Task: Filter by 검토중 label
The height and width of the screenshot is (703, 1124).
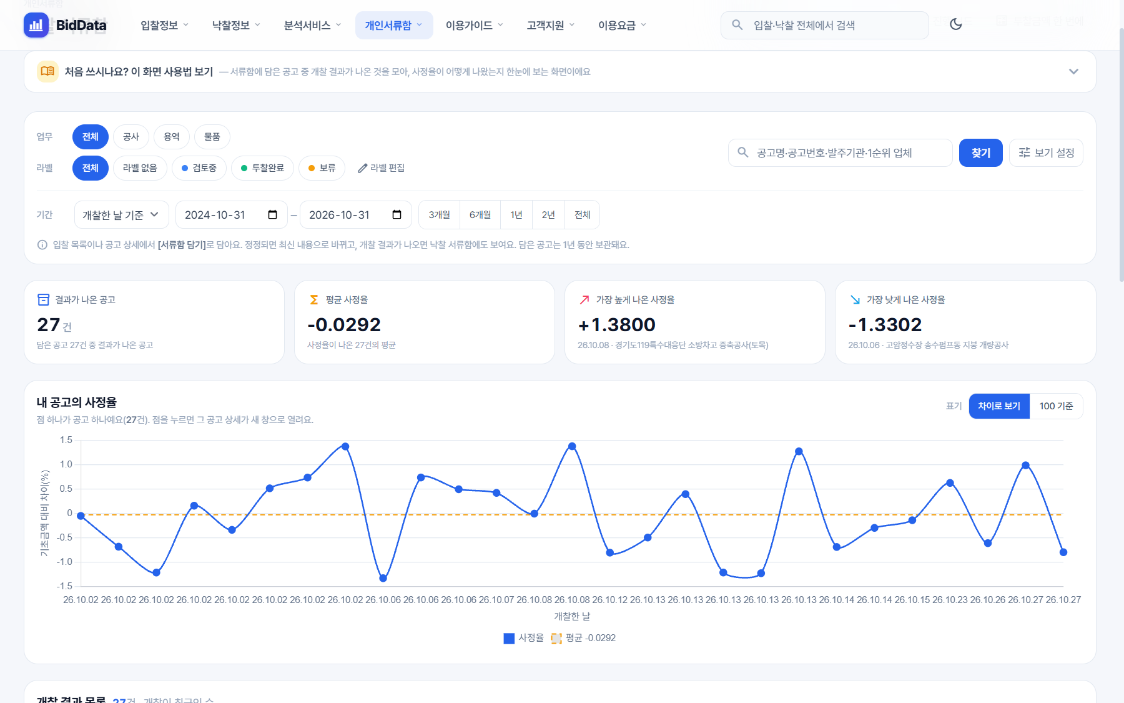Action: click(199, 168)
